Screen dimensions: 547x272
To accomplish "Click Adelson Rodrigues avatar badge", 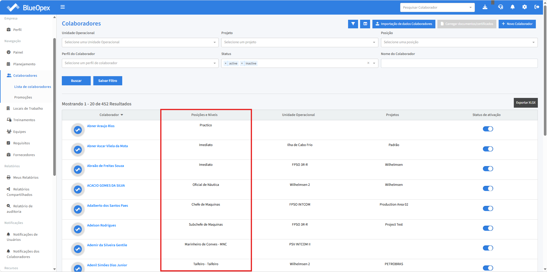I will pyautogui.click(x=78, y=229).
